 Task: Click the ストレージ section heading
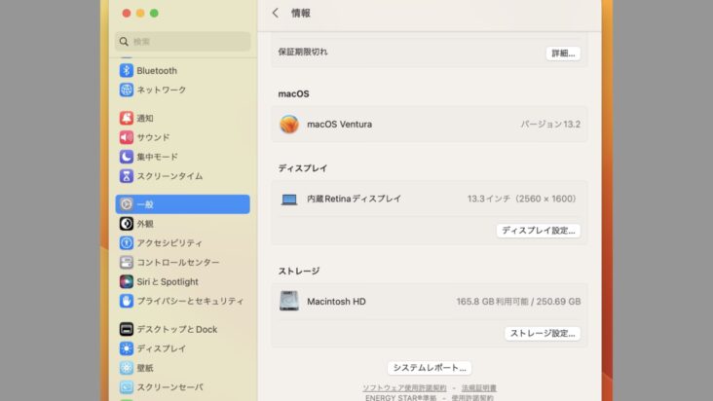[299, 272]
